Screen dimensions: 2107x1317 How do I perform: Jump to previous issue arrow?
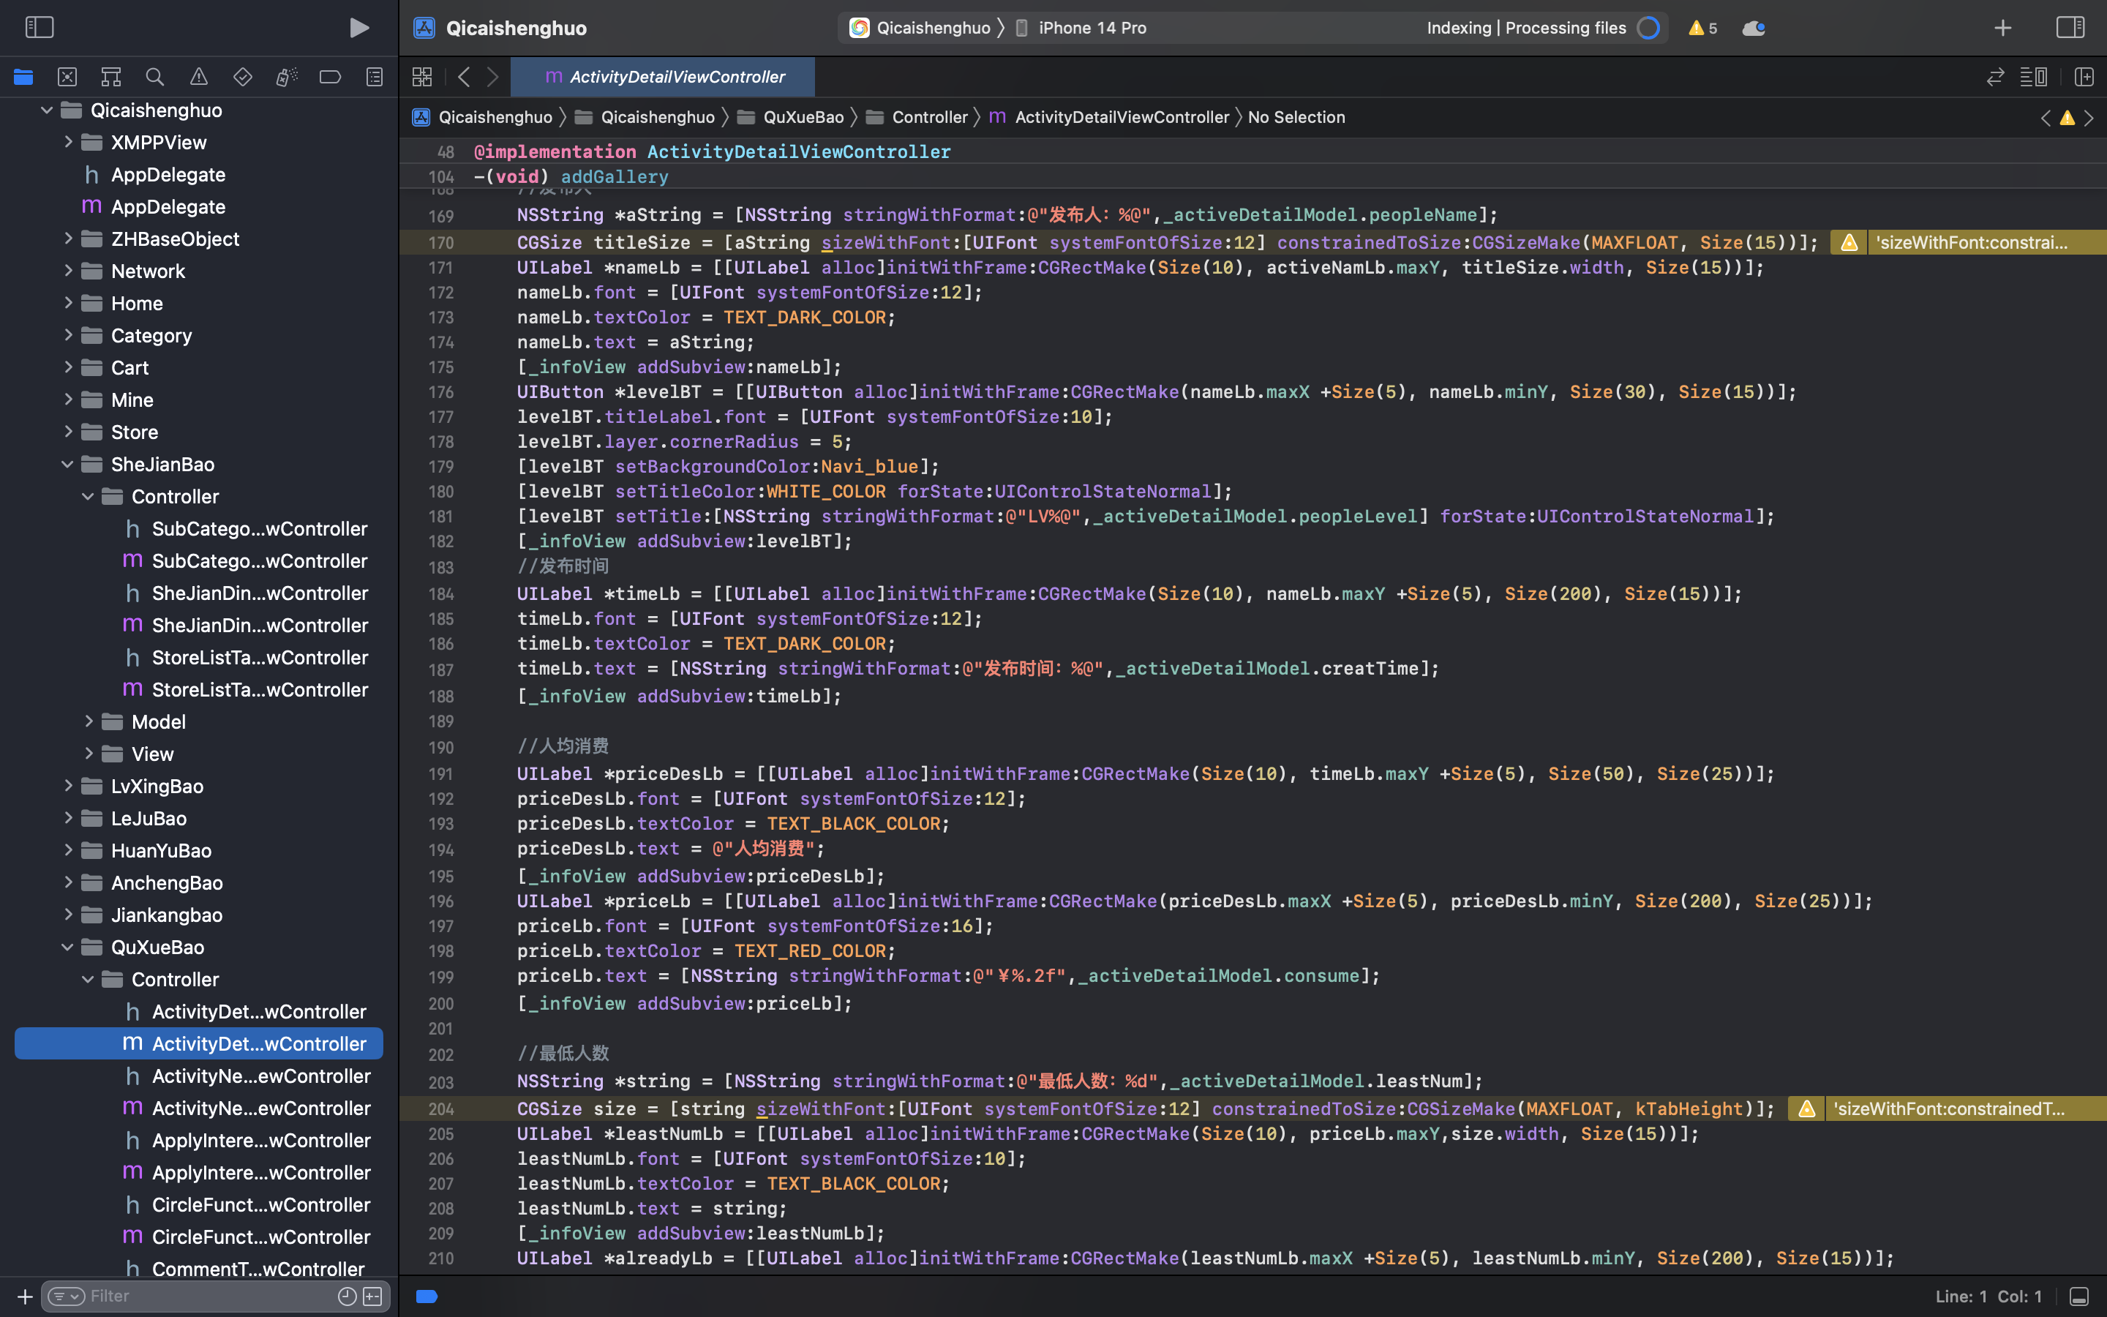point(2046,118)
